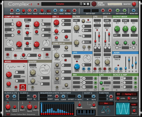Screen dimensions: 142x117
Task: Click the blue BEND jack
Action: coord(18,10)
